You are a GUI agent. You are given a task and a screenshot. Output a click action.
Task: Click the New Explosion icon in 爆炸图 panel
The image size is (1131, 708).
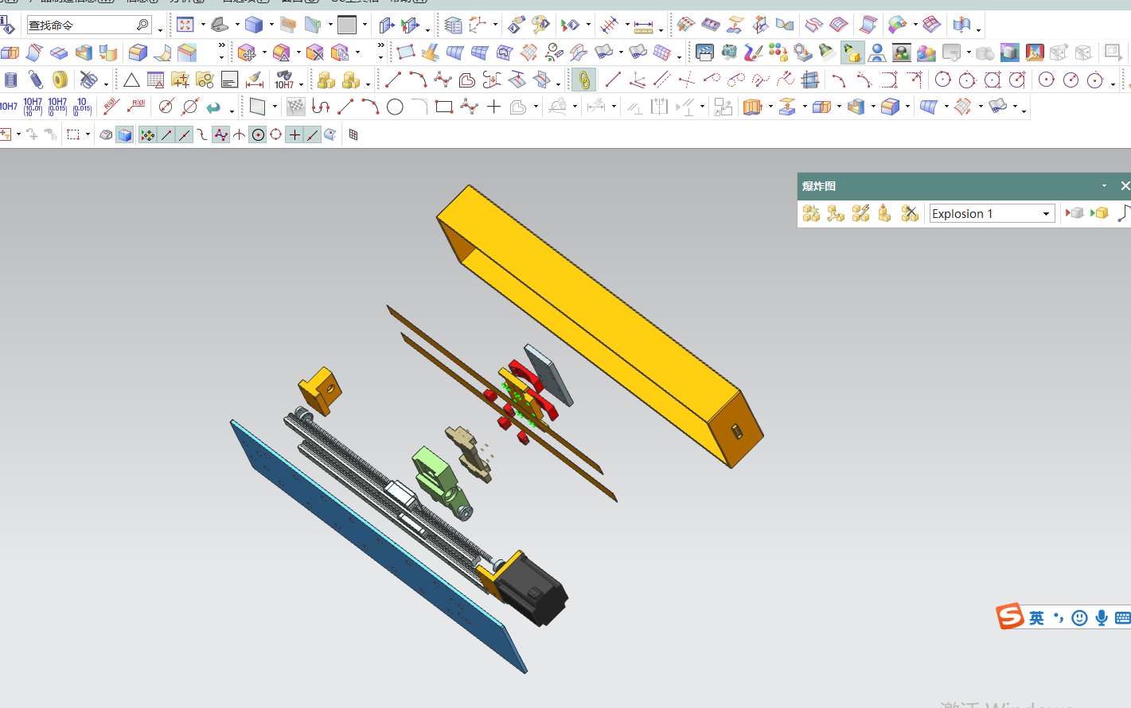[x=811, y=213]
